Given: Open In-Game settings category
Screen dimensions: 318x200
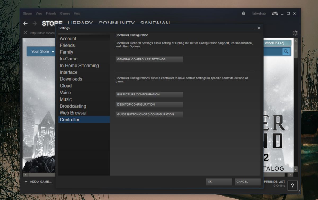Looking at the screenshot, I should (x=84, y=59).
